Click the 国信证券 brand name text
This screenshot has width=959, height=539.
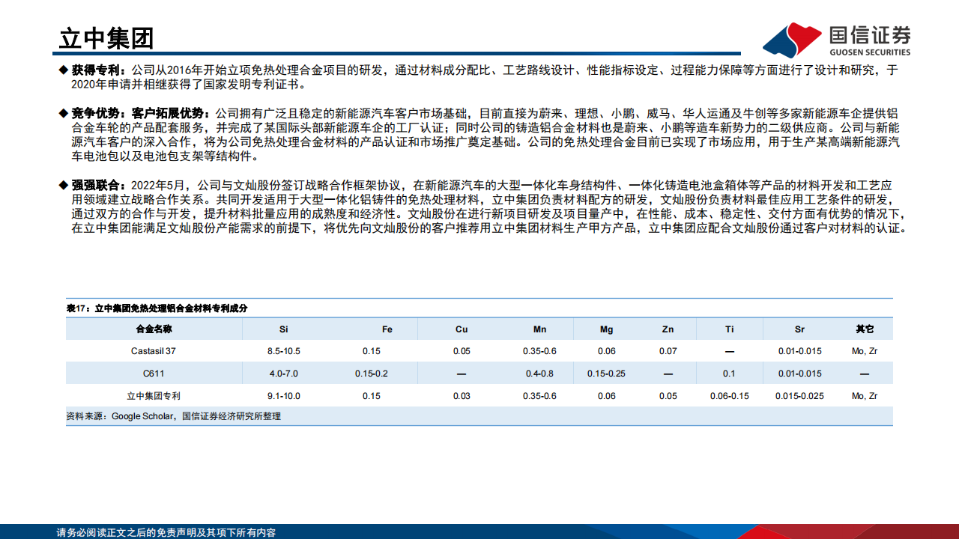click(870, 35)
